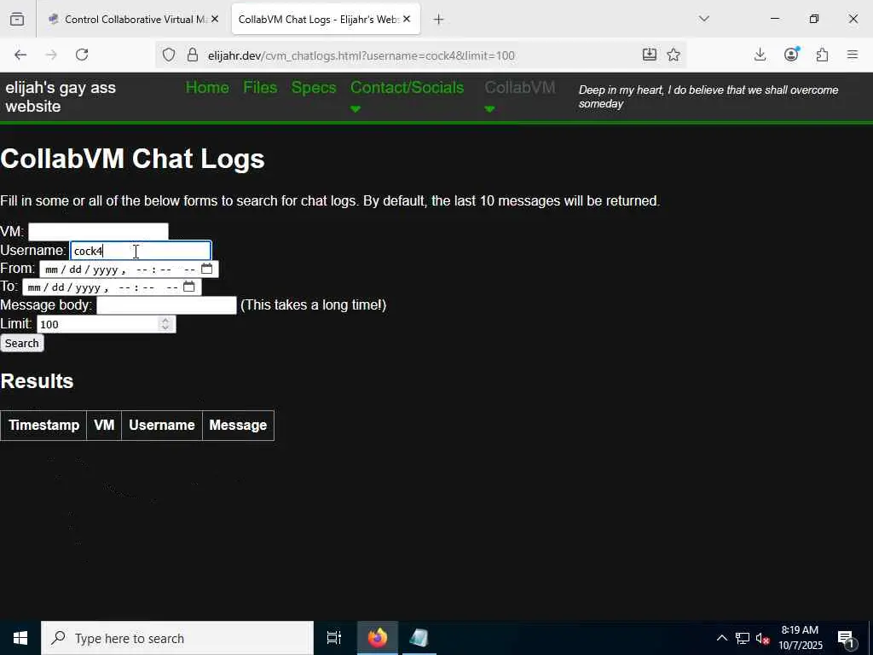Go back to the previous page
The image size is (873, 655).
(20, 55)
